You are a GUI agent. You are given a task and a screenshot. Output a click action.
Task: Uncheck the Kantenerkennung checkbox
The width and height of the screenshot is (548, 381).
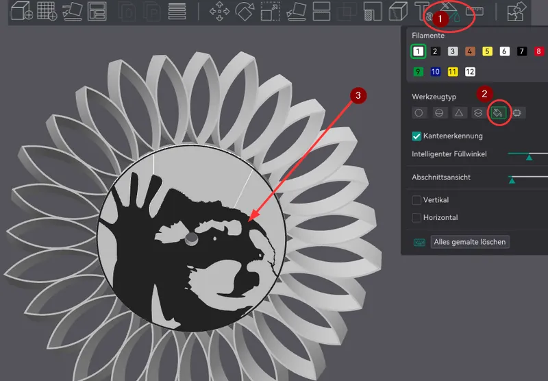[416, 136]
